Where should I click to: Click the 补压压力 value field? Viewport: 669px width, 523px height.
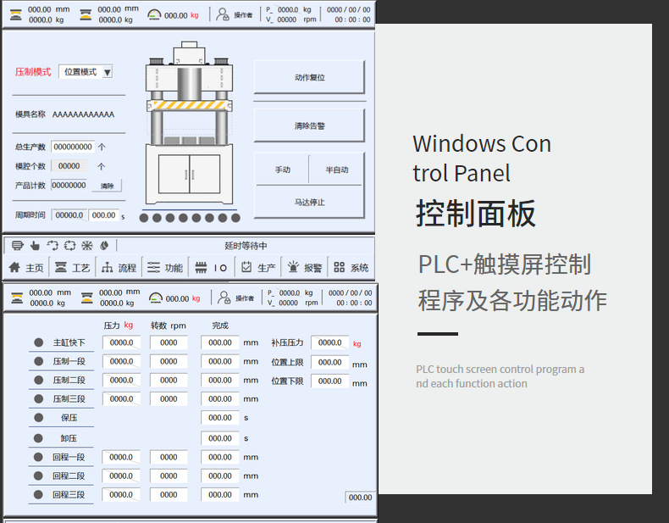pyautogui.click(x=329, y=342)
